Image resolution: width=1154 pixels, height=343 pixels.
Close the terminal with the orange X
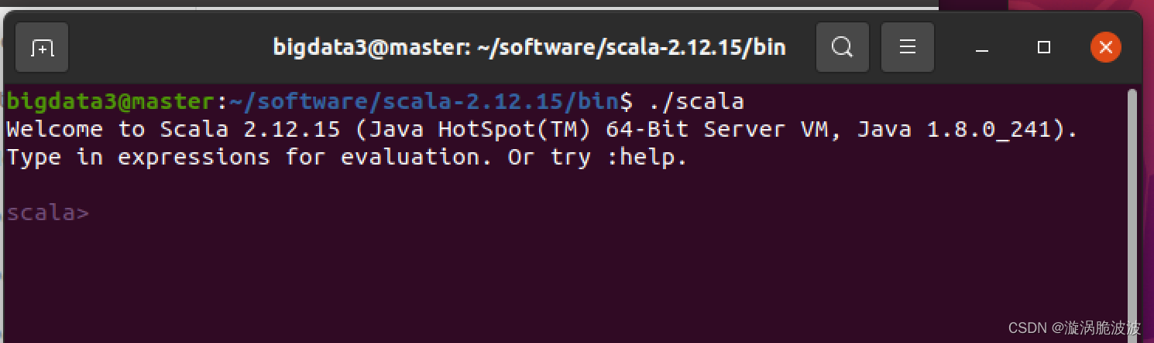pyautogui.click(x=1105, y=48)
